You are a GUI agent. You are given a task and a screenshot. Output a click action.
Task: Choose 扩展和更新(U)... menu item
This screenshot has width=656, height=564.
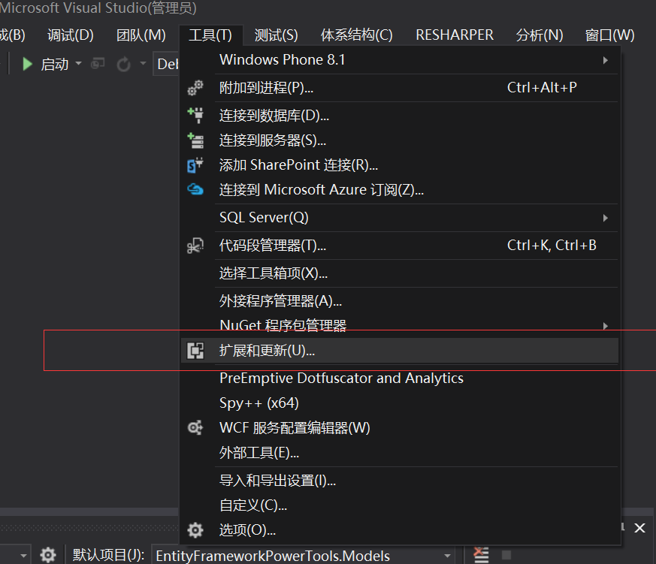(x=400, y=351)
